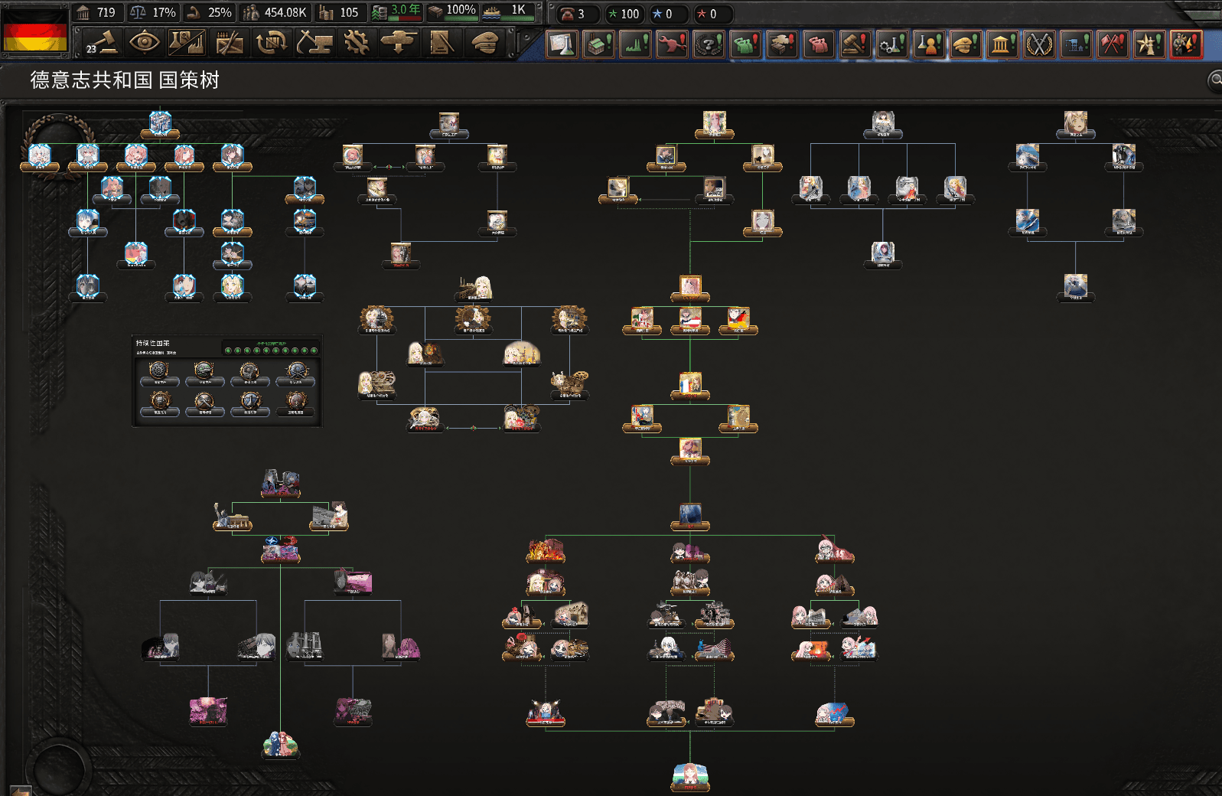This screenshot has height=796, width=1222.
Task: Open the production wrench and gear icon
Action: click(356, 43)
